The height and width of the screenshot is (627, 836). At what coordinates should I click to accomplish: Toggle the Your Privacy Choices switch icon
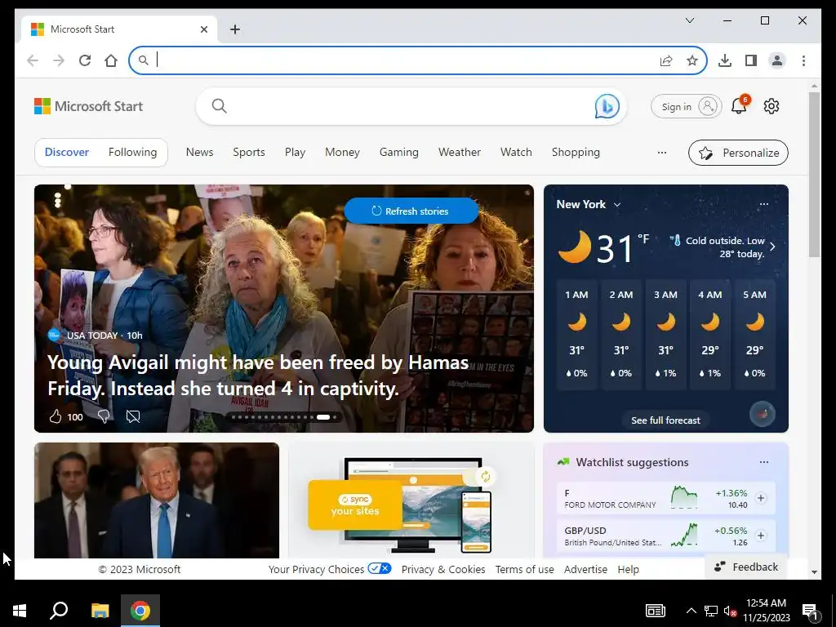380,568
